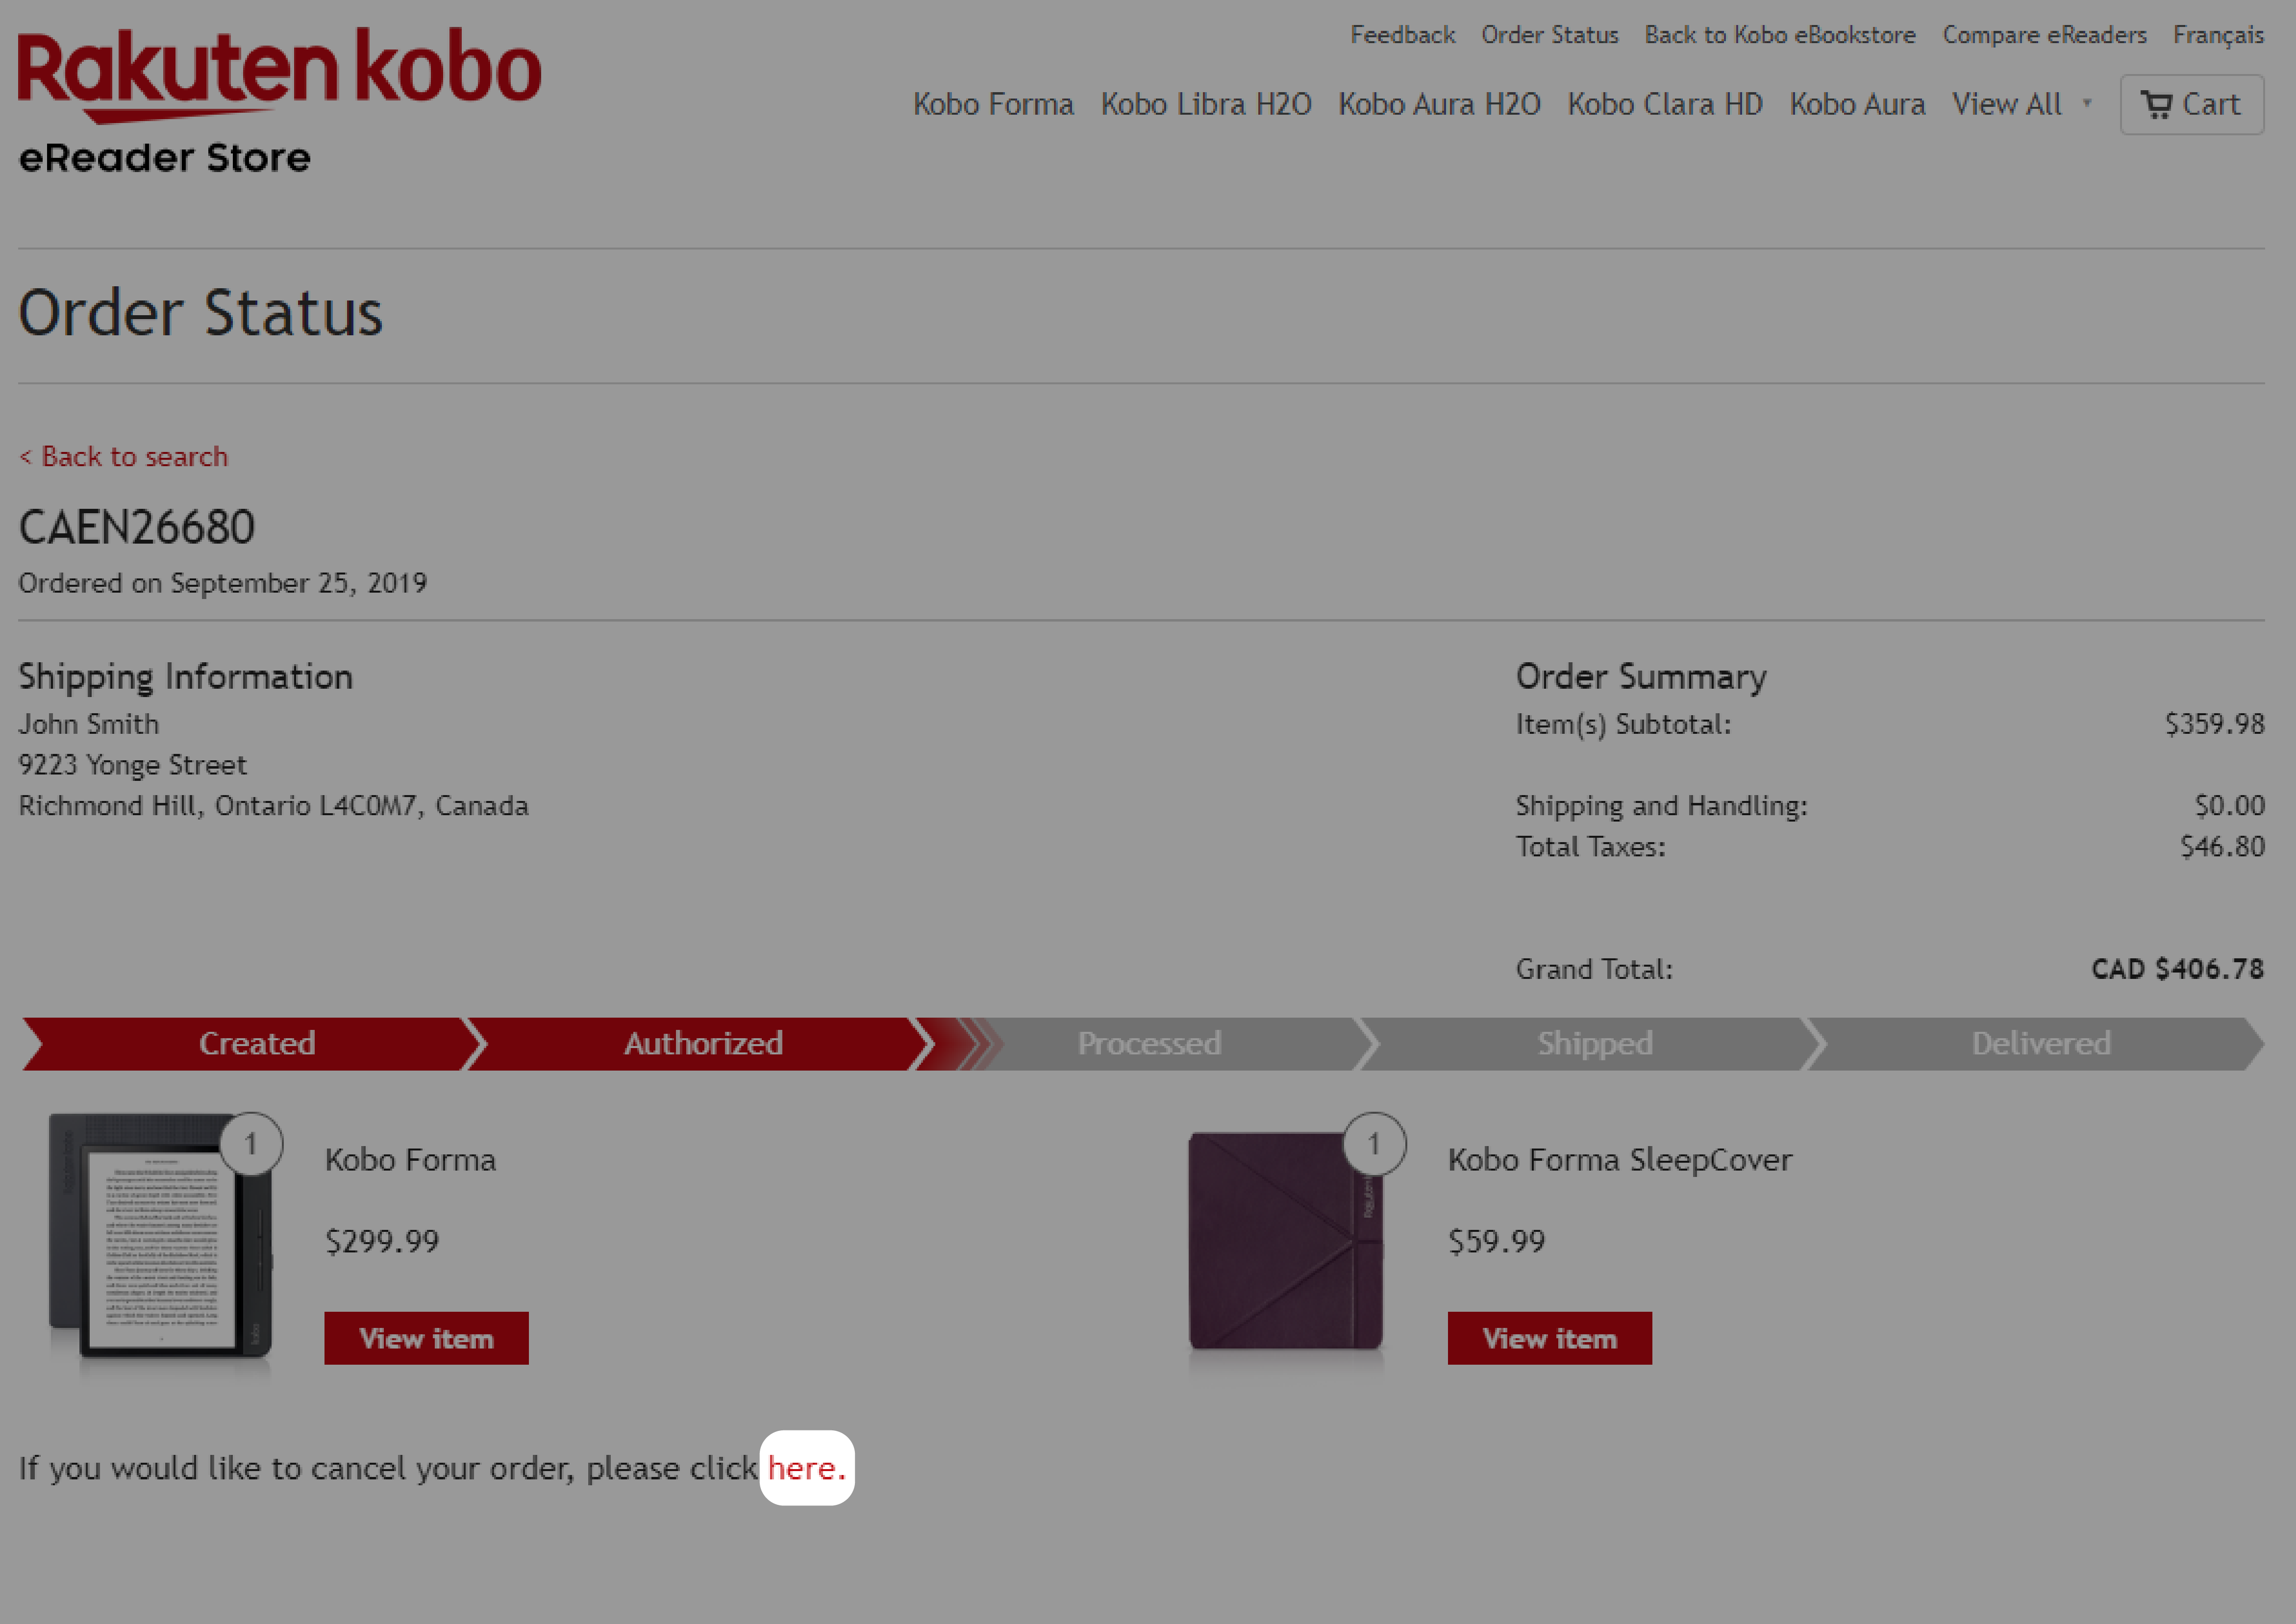Click the Item(s) Subtotal $359.98 amount
The height and width of the screenshot is (1624, 2296).
(2214, 724)
